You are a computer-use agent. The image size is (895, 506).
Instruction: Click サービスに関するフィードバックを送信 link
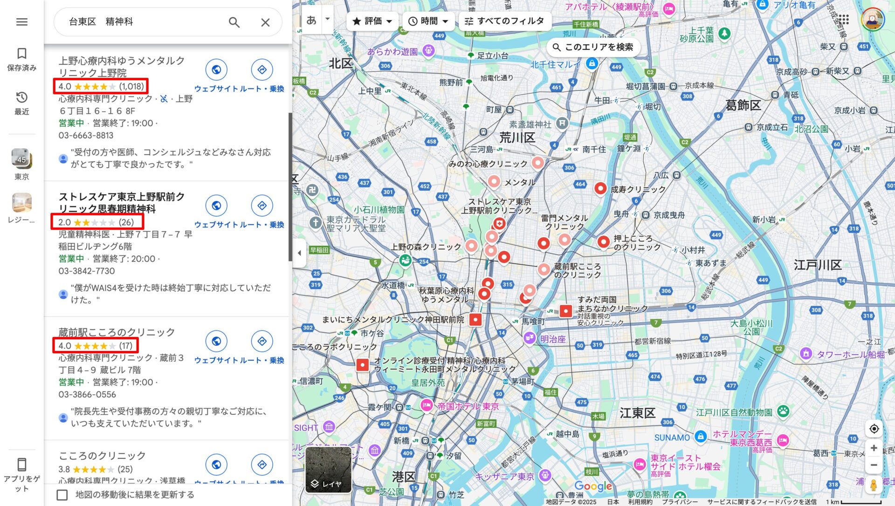762,502
